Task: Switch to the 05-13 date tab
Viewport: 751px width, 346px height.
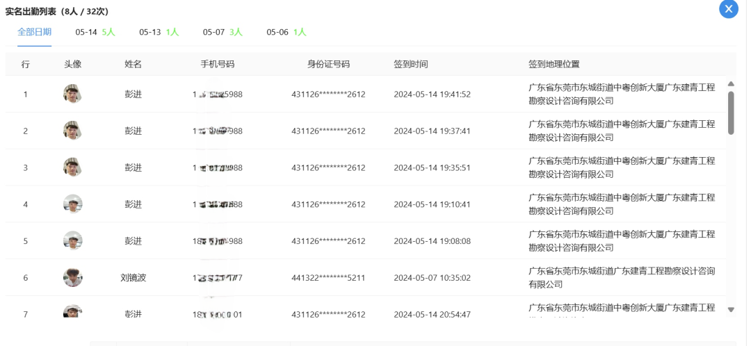Action: [x=159, y=32]
